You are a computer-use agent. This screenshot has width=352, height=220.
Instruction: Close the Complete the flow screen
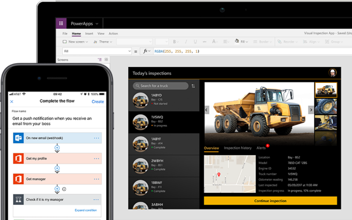point(12,102)
